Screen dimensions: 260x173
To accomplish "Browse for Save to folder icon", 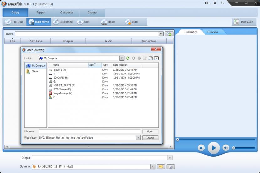I will coord(161,167).
